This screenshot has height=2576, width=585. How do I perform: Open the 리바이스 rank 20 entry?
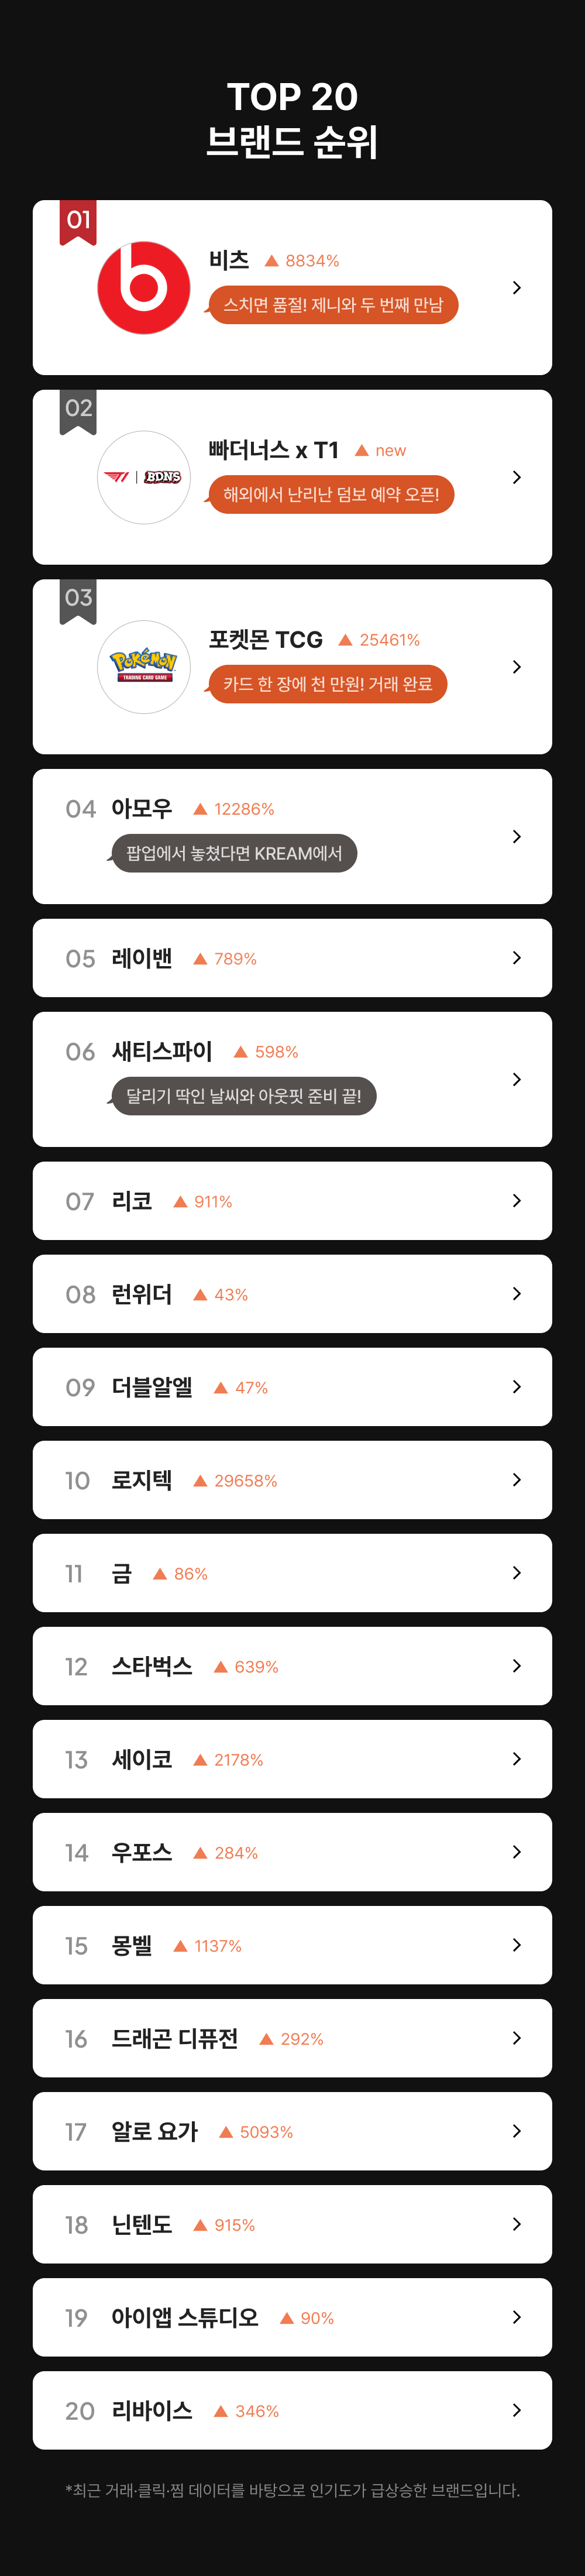pos(292,2410)
